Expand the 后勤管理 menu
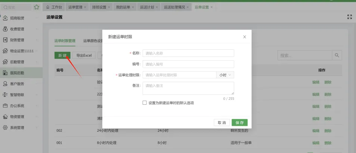This screenshot has width=356, height=153. [x=37, y=62]
